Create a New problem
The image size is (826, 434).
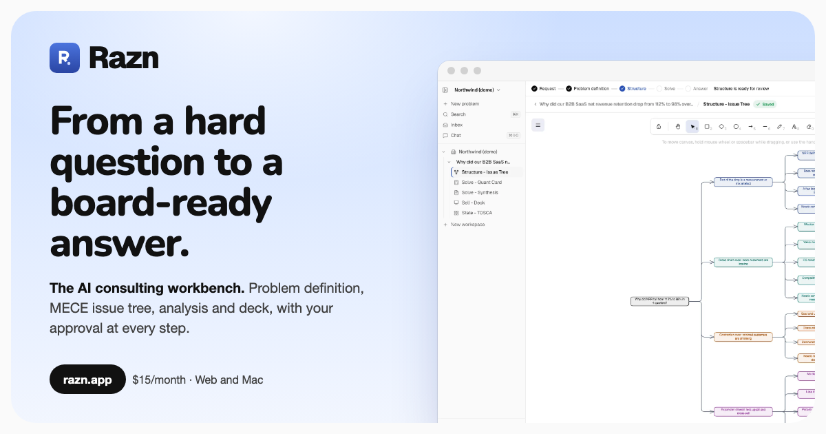[x=460, y=104]
